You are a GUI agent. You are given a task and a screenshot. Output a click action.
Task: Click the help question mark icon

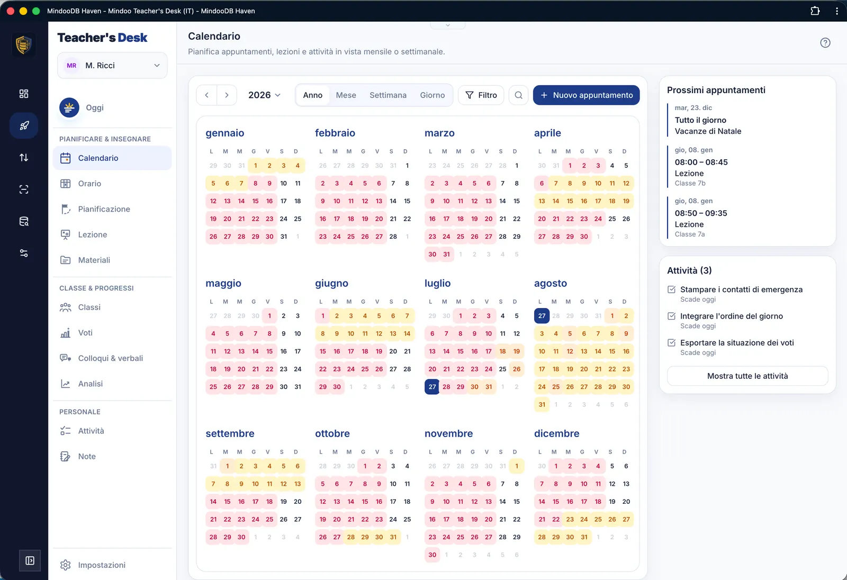tap(825, 43)
